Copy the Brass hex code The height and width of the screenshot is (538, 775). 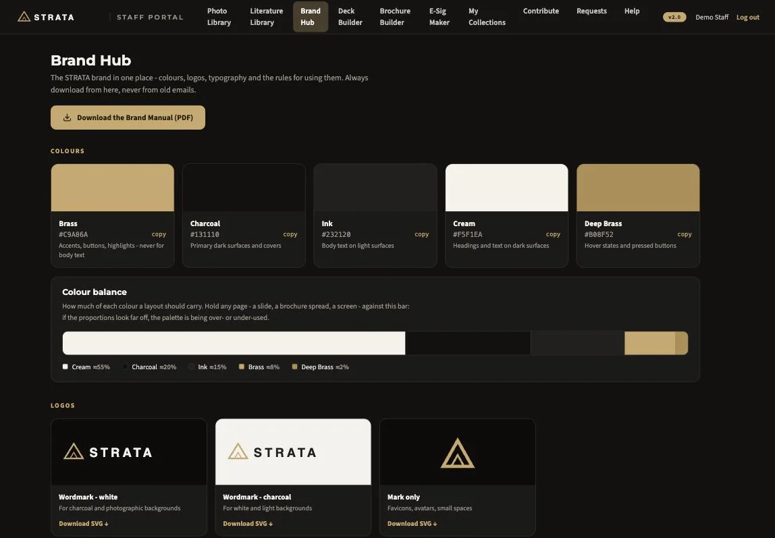[x=159, y=234]
